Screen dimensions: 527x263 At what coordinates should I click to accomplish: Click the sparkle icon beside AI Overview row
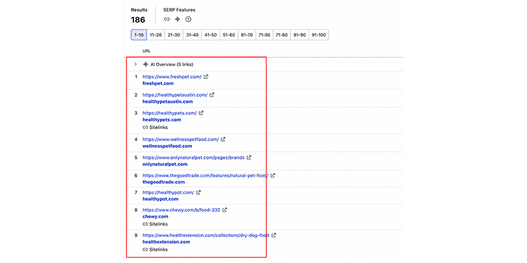click(x=146, y=64)
